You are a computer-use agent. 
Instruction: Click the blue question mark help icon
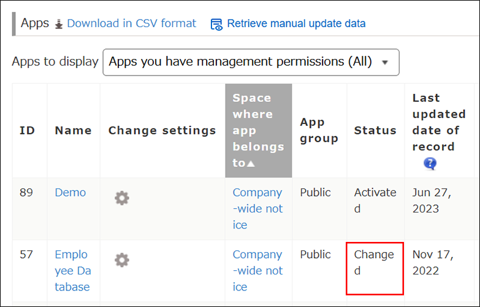pos(430,163)
